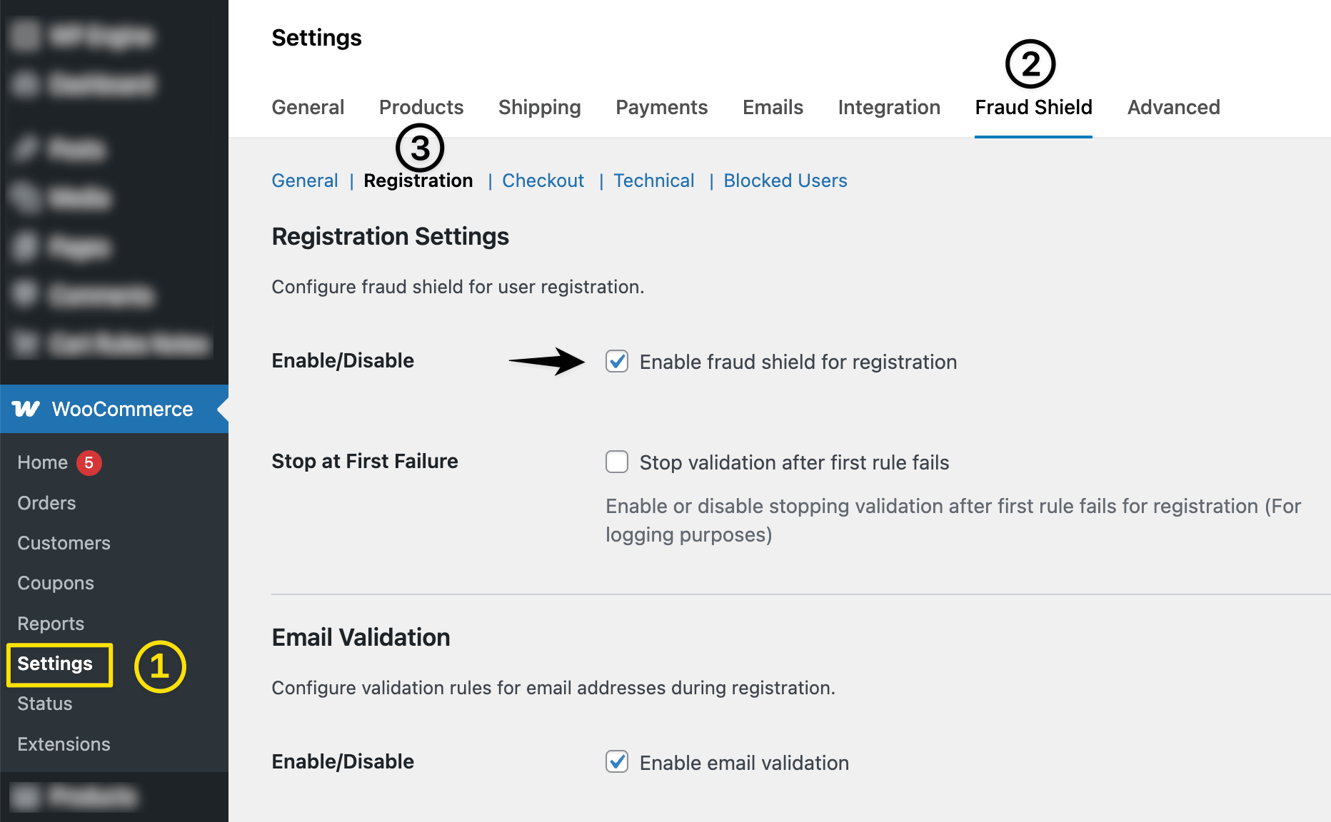Image resolution: width=1331 pixels, height=822 pixels.
Task: Uncheck the Enable email validation checkbox
Action: [x=617, y=762]
